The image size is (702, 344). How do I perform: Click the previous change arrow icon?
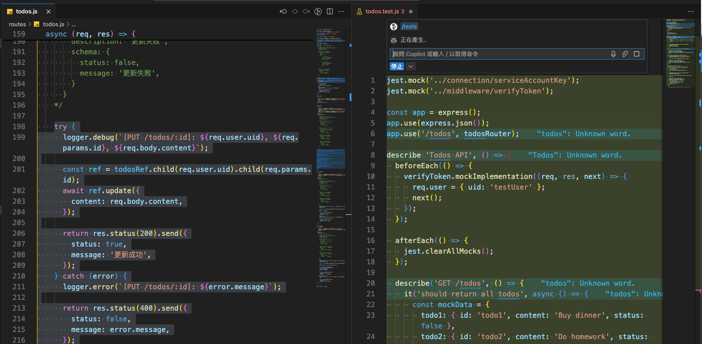283,12
